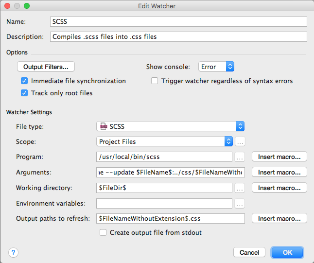The height and width of the screenshot is (263, 314).
Task: Click into the Description text field
Action: pyautogui.click(x=178, y=36)
